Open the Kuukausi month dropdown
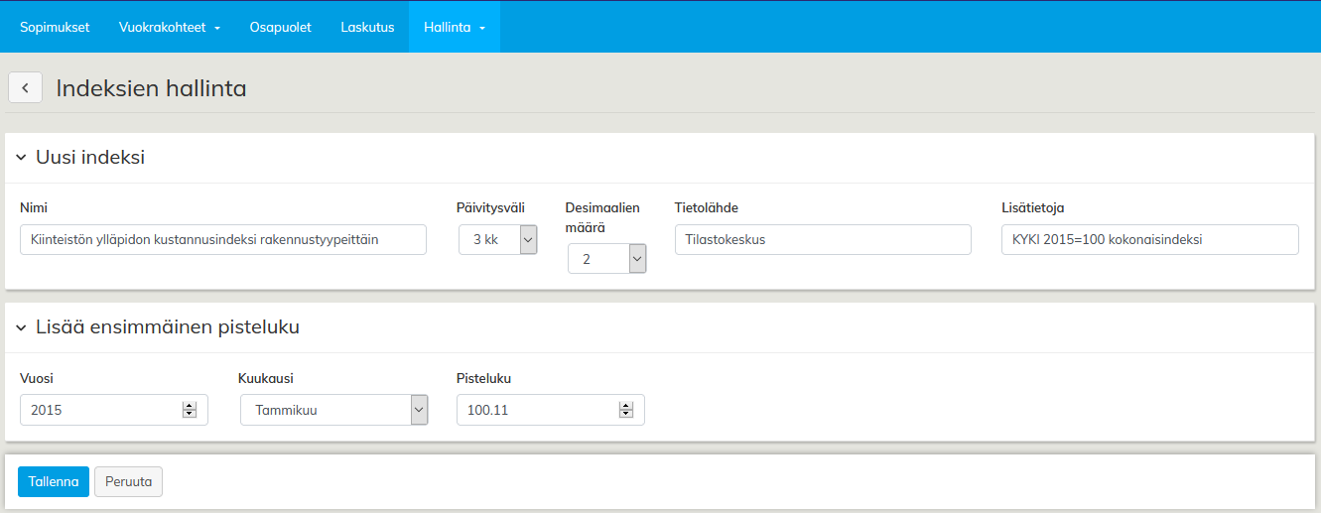The height and width of the screenshot is (513, 1321). click(x=333, y=410)
